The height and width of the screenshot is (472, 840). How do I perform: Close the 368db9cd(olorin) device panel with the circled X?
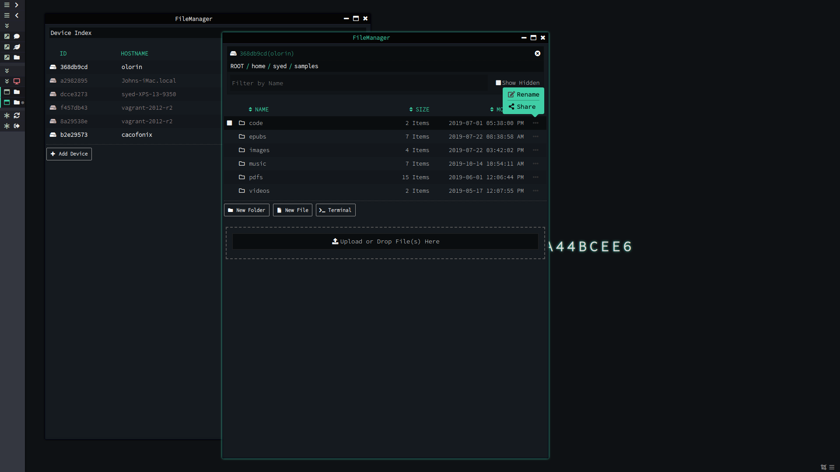pyautogui.click(x=538, y=53)
